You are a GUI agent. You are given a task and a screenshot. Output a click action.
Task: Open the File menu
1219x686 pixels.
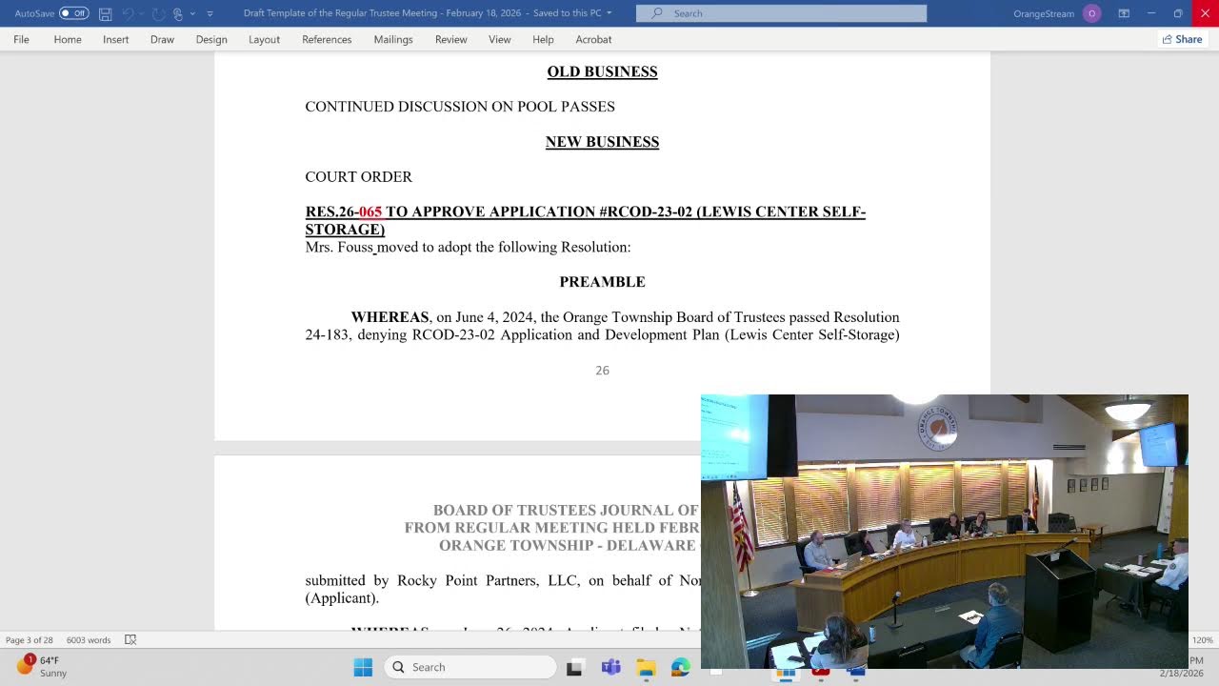point(21,39)
